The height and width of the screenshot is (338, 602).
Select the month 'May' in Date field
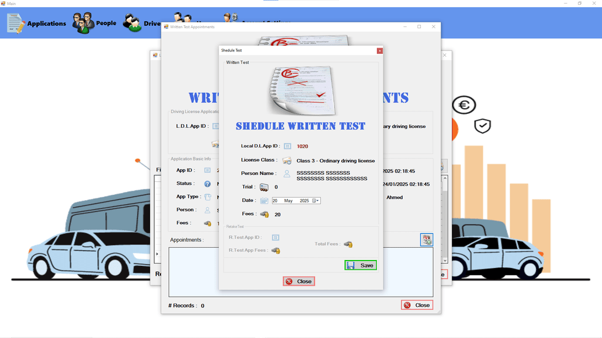pos(288,201)
